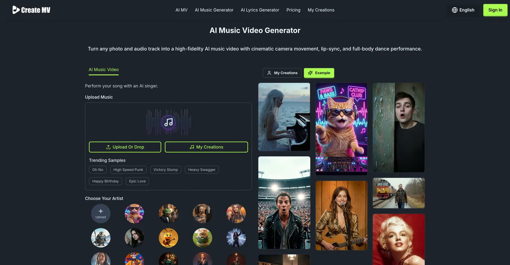Image resolution: width=510 pixels, height=265 pixels.
Task: Open the AI Music Video tab
Action: 104,70
